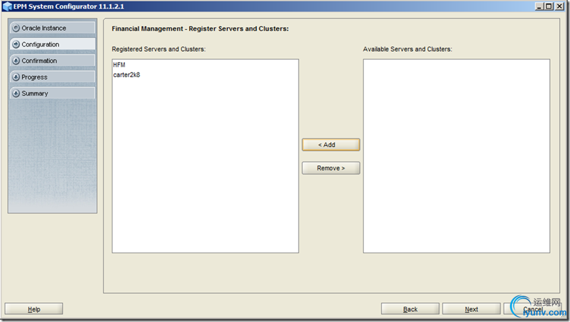Proceed with the Next button
This screenshot has width=570, height=322.
pos(472,309)
